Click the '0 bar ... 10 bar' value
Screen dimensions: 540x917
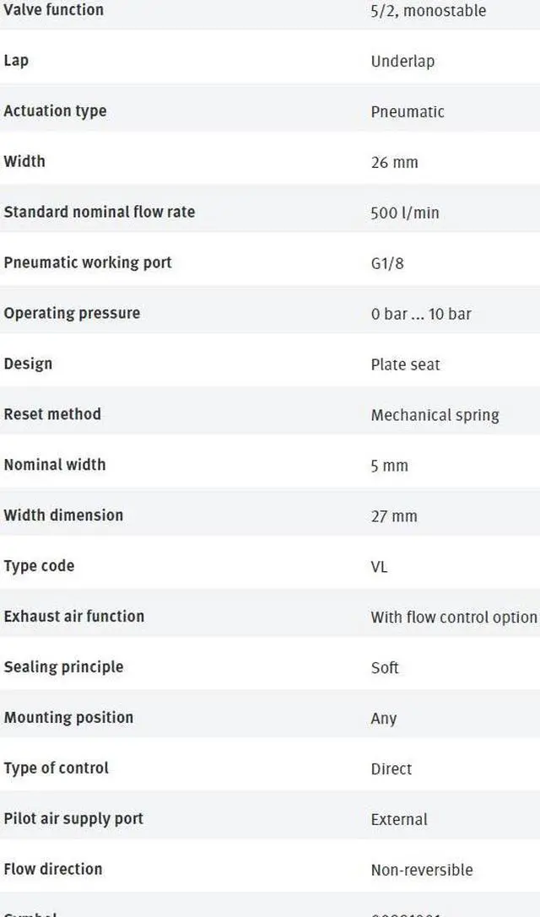pyautogui.click(x=420, y=314)
